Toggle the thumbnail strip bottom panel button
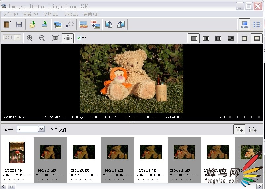The height and width of the screenshot is (189, 265). point(256,39)
